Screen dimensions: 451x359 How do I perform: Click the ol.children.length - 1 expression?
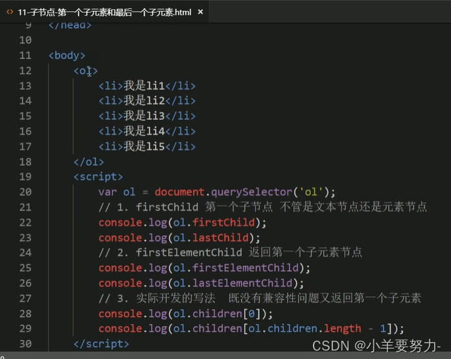tap(317, 329)
